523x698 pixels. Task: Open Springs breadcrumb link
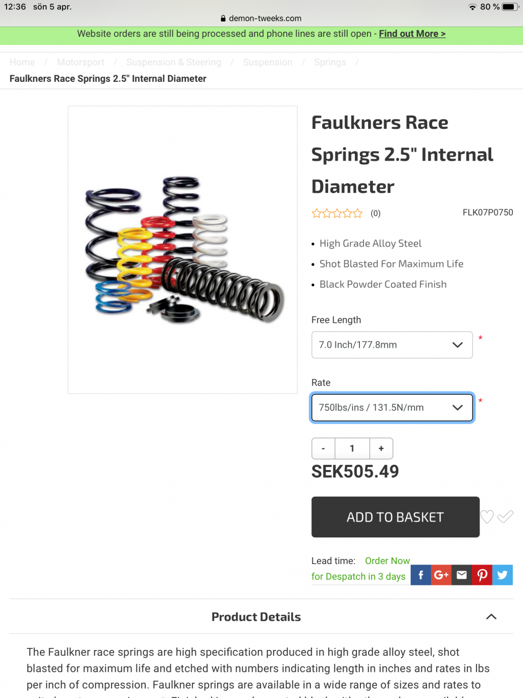[330, 62]
